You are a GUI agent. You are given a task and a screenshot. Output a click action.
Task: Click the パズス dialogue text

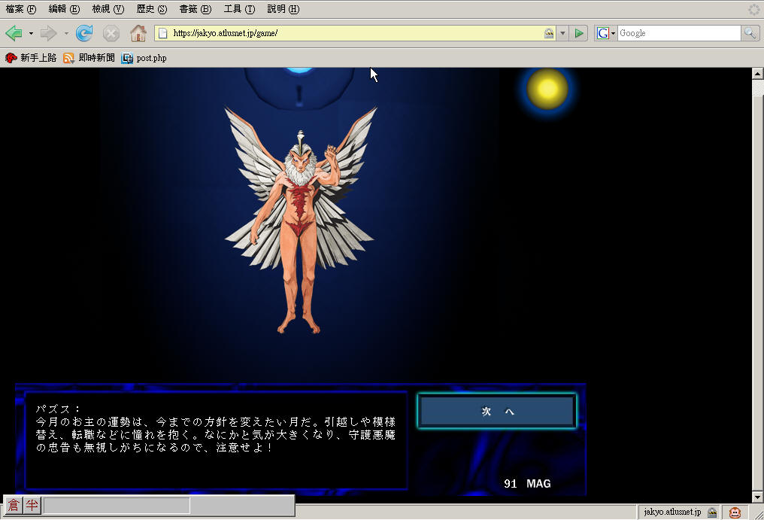click(215, 428)
